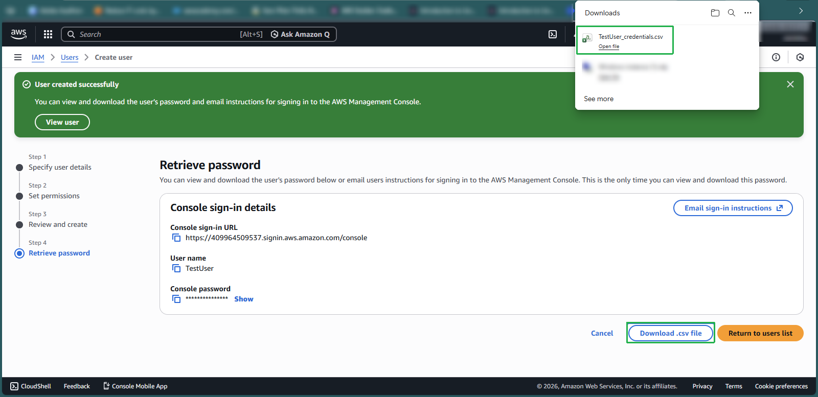
Task: Open the hexagon settings icon near the info icon
Action: [800, 57]
